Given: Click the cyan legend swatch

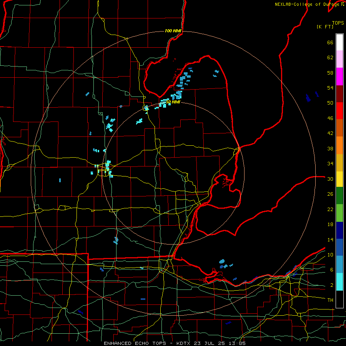Looking at the screenshot, I should click(339, 282).
